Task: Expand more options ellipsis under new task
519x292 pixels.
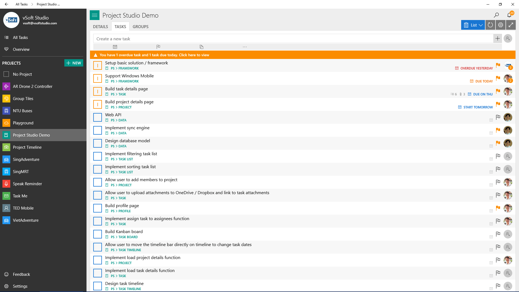Action: pos(245,47)
